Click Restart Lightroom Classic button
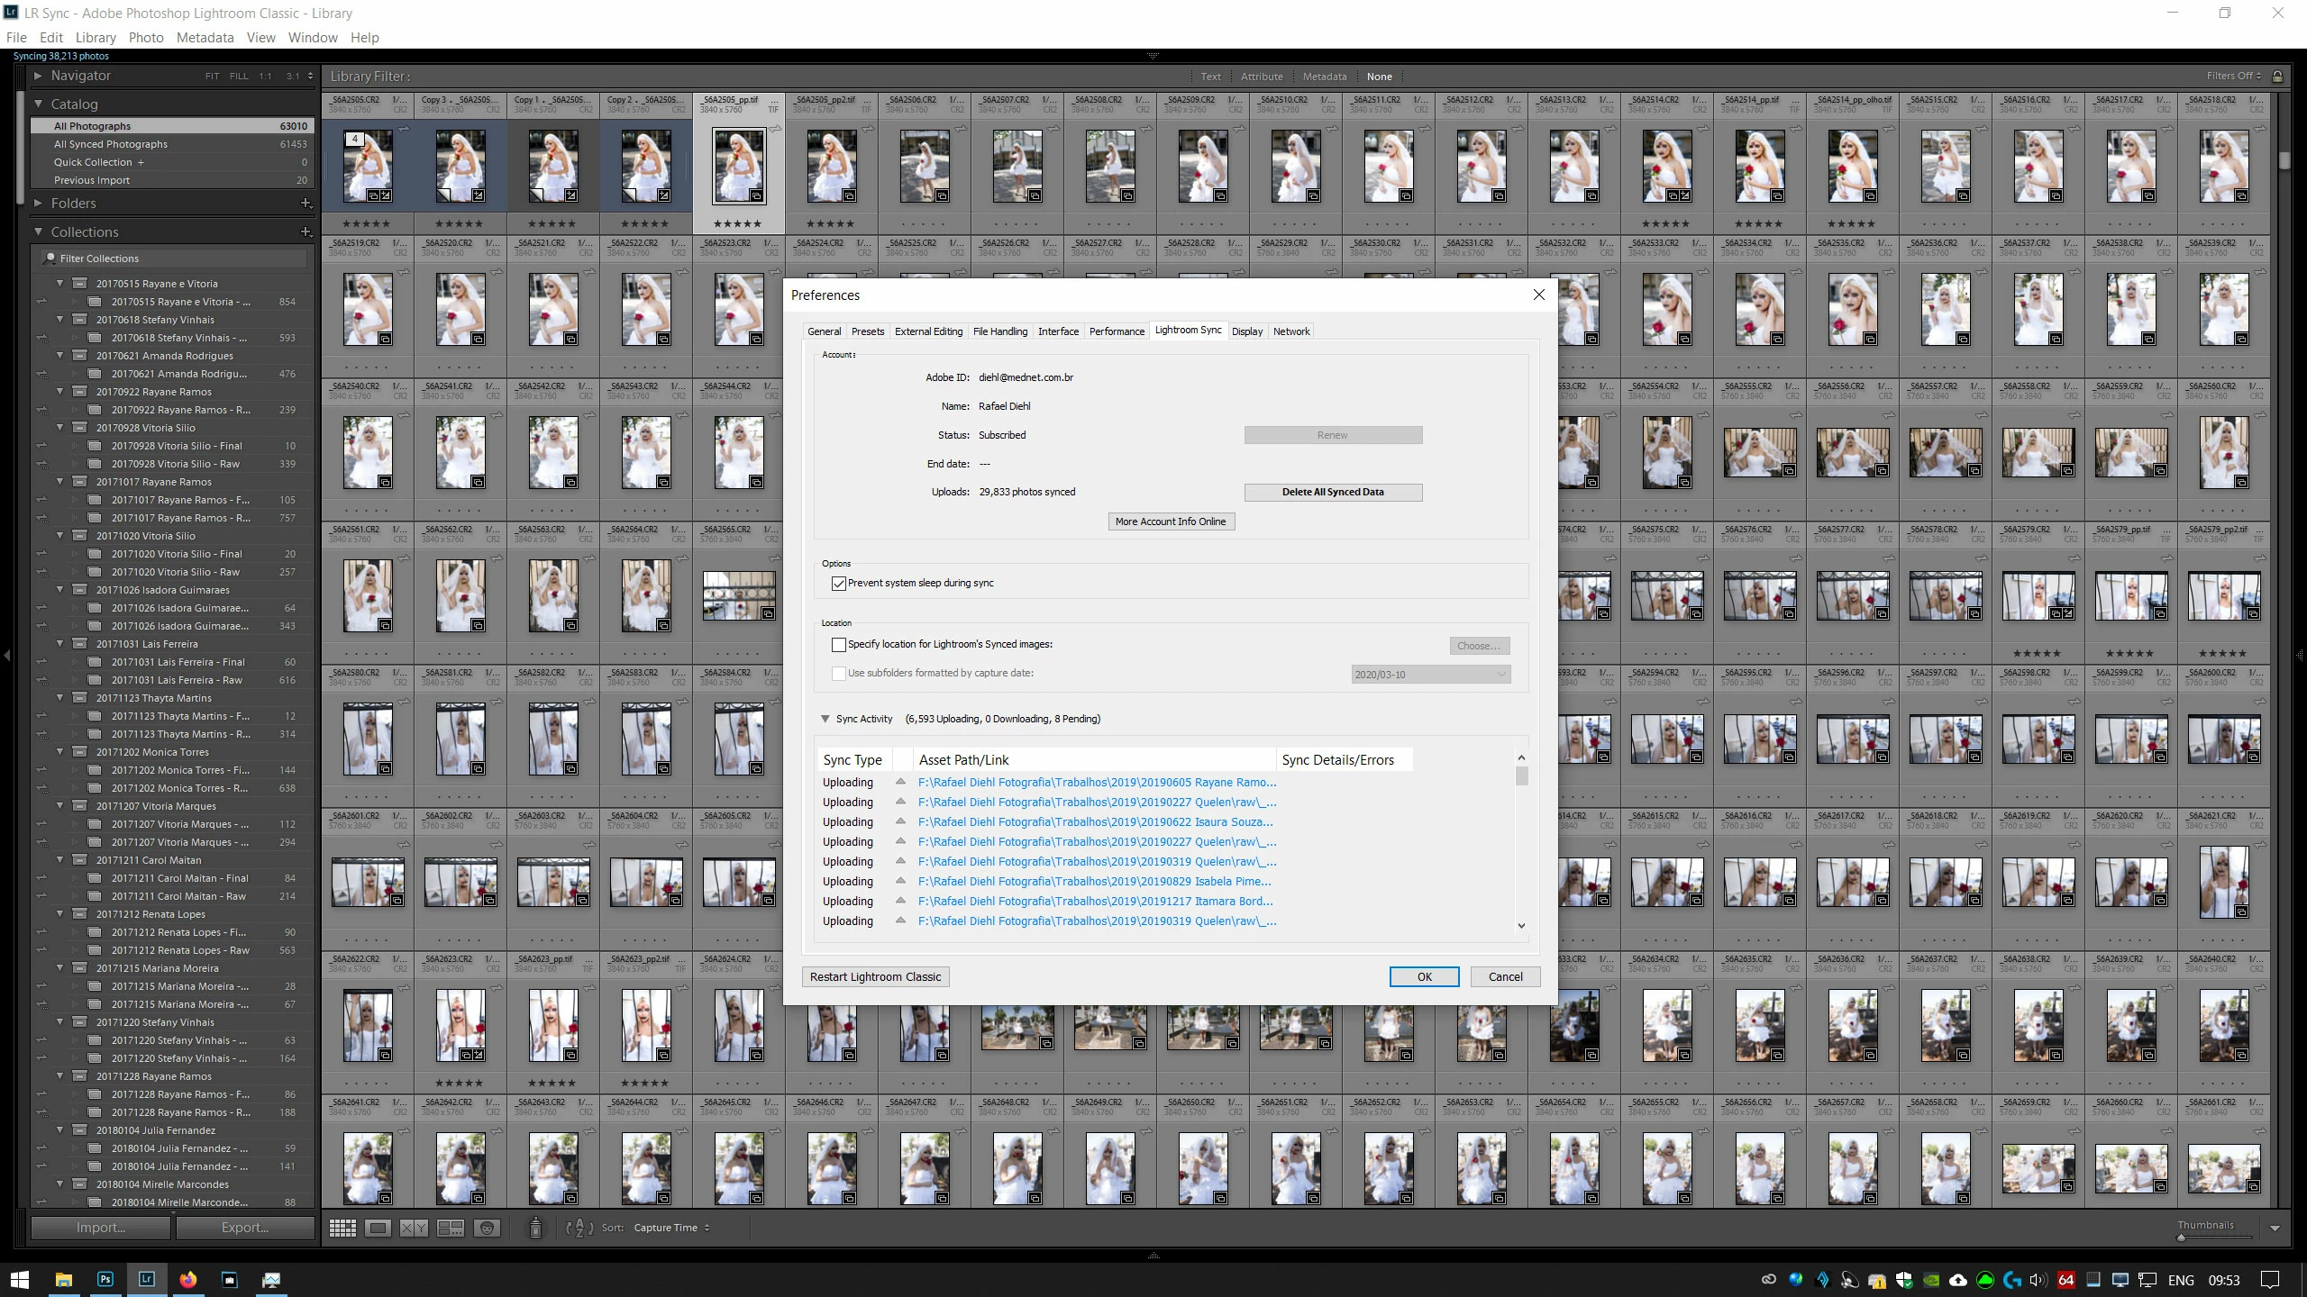The width and height of the screenshot is (2307, 1297). tap(875, 976)
